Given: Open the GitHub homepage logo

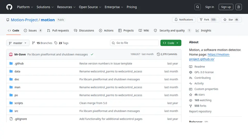Looking at the screenshot, I should pyautogui.click(x=9, y=7).
